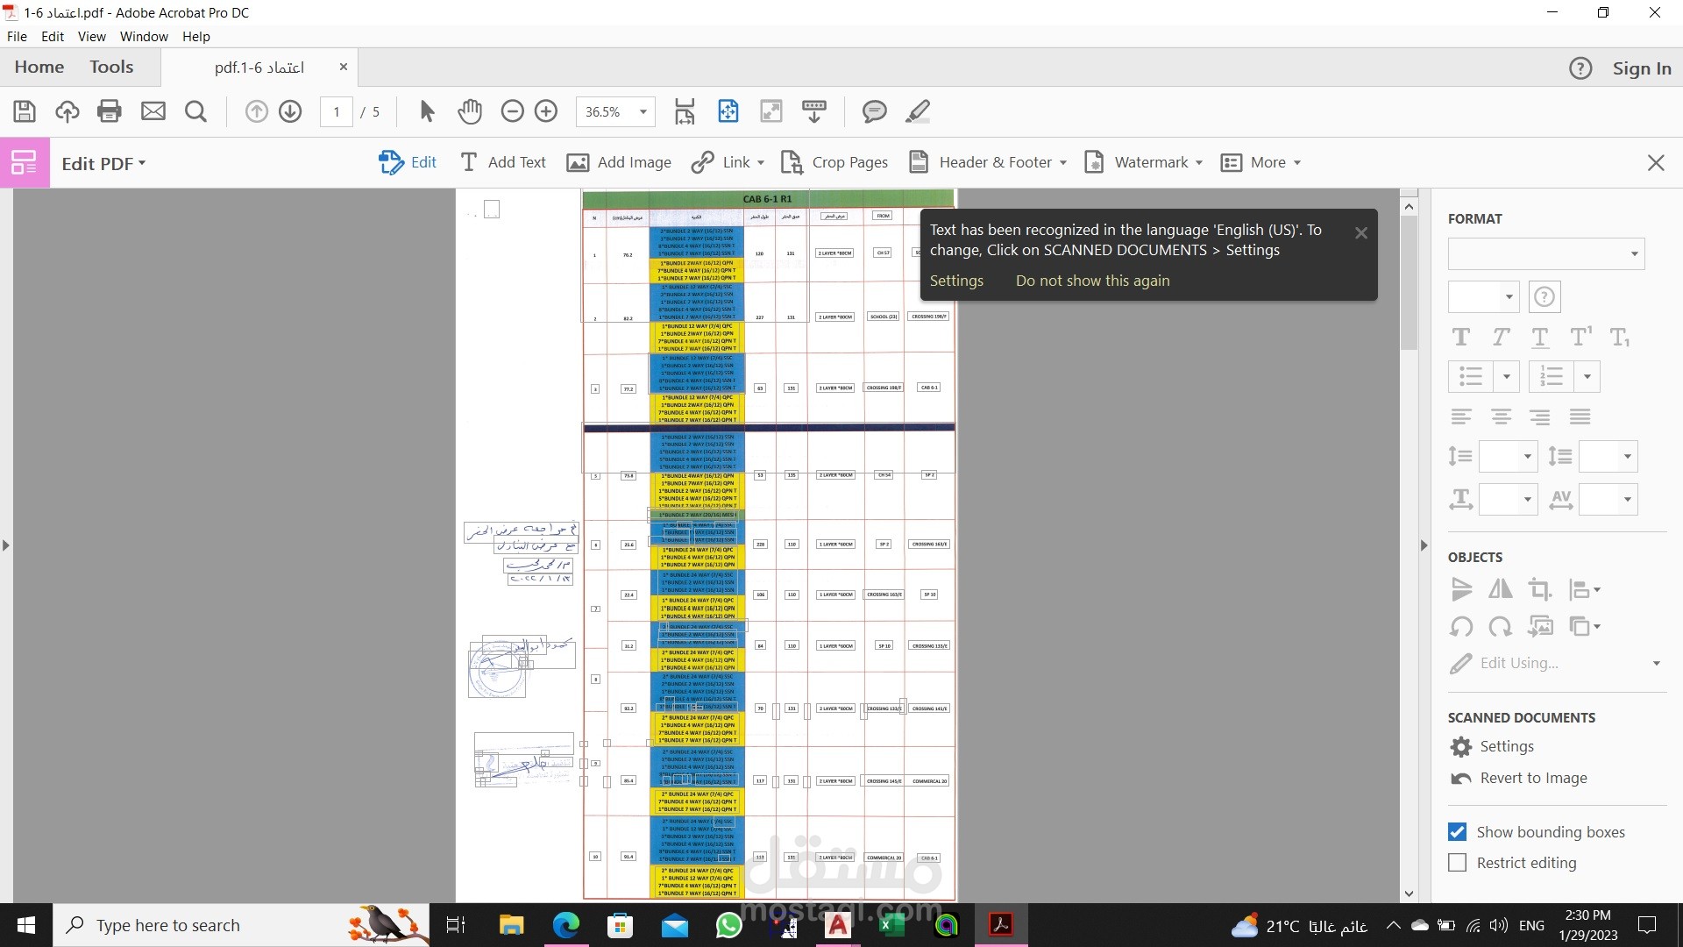Click the page number input field

337,111
